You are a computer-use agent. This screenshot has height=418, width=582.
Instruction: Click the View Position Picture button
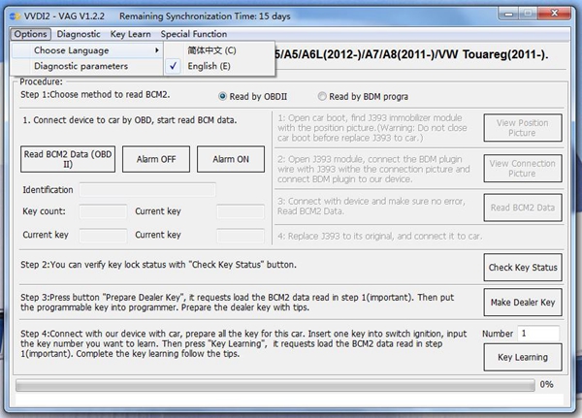(x=523, y=128)
